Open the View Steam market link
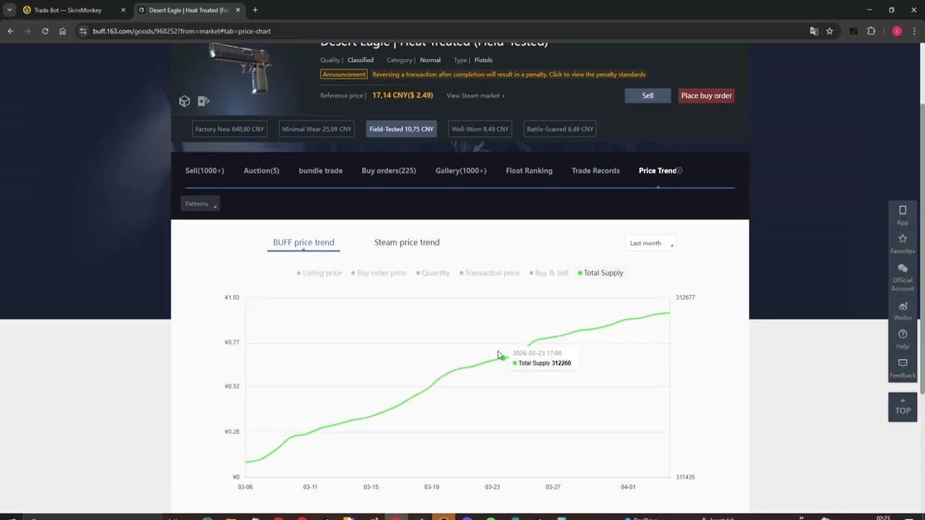925x520 pixels. pos(476,95)
